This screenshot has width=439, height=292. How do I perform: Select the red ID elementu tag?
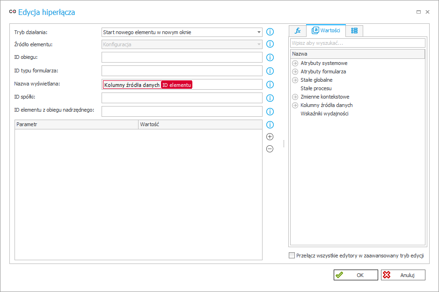point(176,85)
